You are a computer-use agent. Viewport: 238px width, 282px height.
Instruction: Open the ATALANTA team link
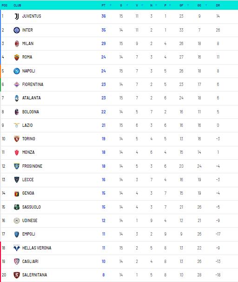point(32,98)
